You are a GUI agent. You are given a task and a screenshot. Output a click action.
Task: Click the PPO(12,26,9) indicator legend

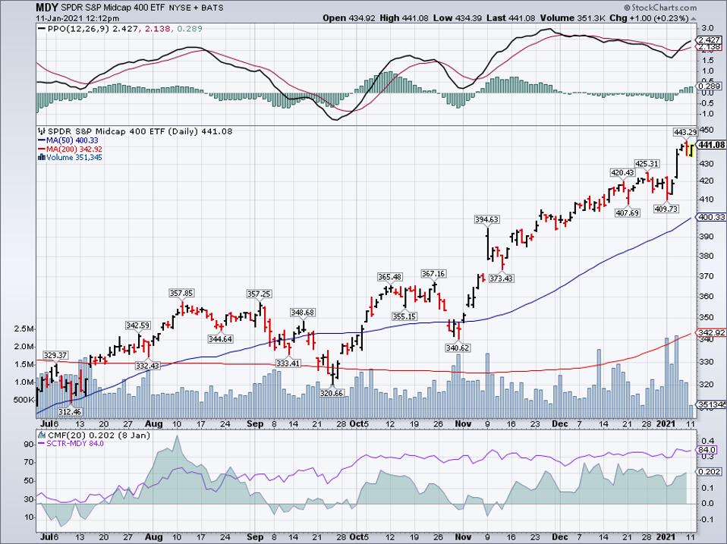tap(120, 29)
